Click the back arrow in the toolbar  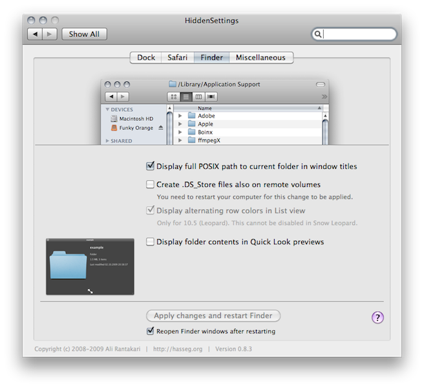tap(36, 34)
